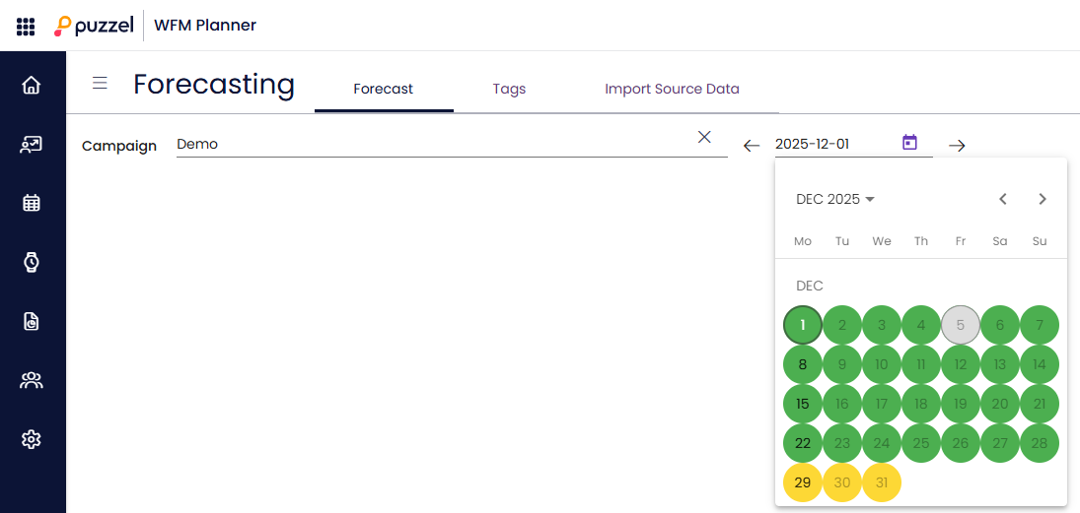Toggle the hamburger menu beside Forecasting
Screen dimensions: 1080x513
point(100,83)
